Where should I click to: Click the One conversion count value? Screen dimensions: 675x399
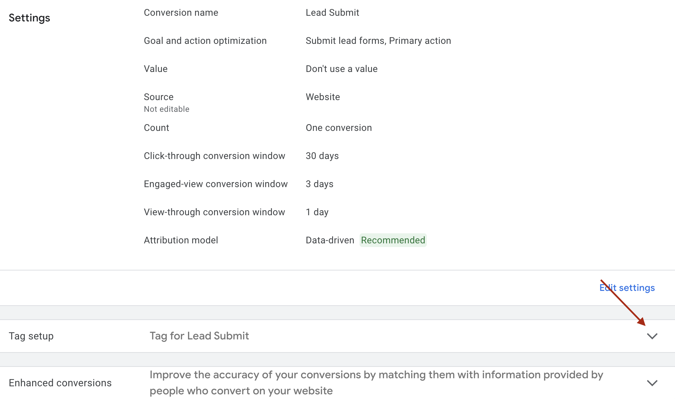(339, 128)
